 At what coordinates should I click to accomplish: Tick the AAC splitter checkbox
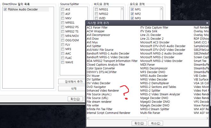point(63,53)
